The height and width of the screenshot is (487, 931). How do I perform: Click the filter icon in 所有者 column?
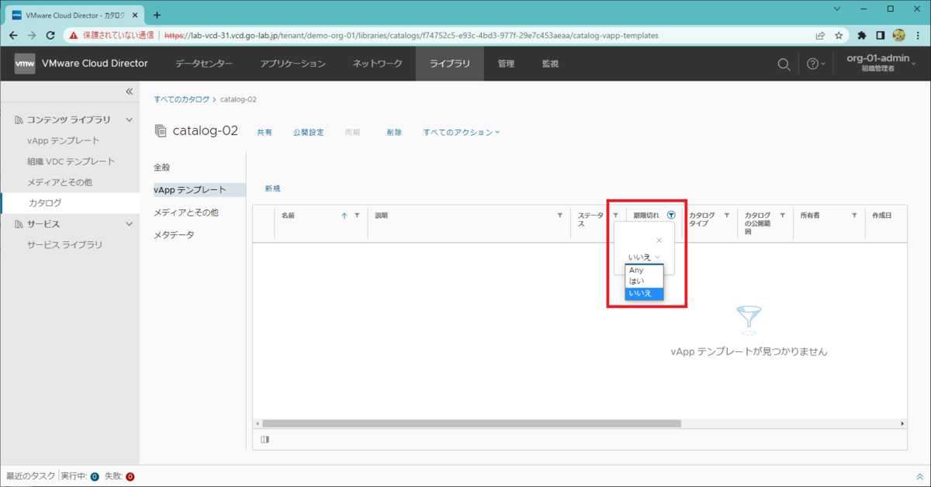[854, 216]
